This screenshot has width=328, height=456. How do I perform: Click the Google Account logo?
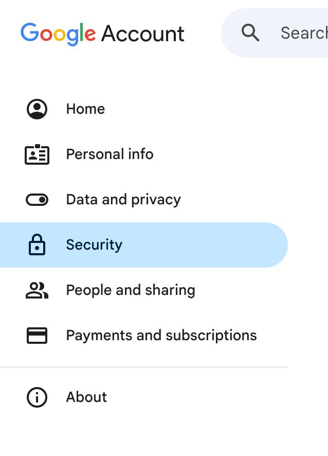[102, 33]
